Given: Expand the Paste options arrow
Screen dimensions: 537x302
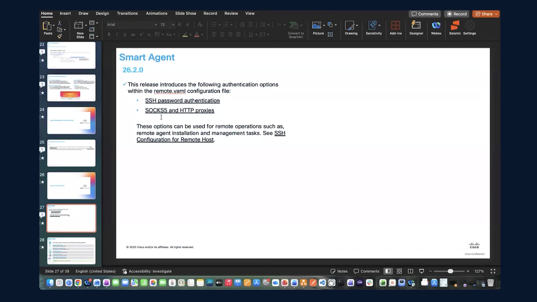Looking at the screenshot, I should (x=53, y=25).
